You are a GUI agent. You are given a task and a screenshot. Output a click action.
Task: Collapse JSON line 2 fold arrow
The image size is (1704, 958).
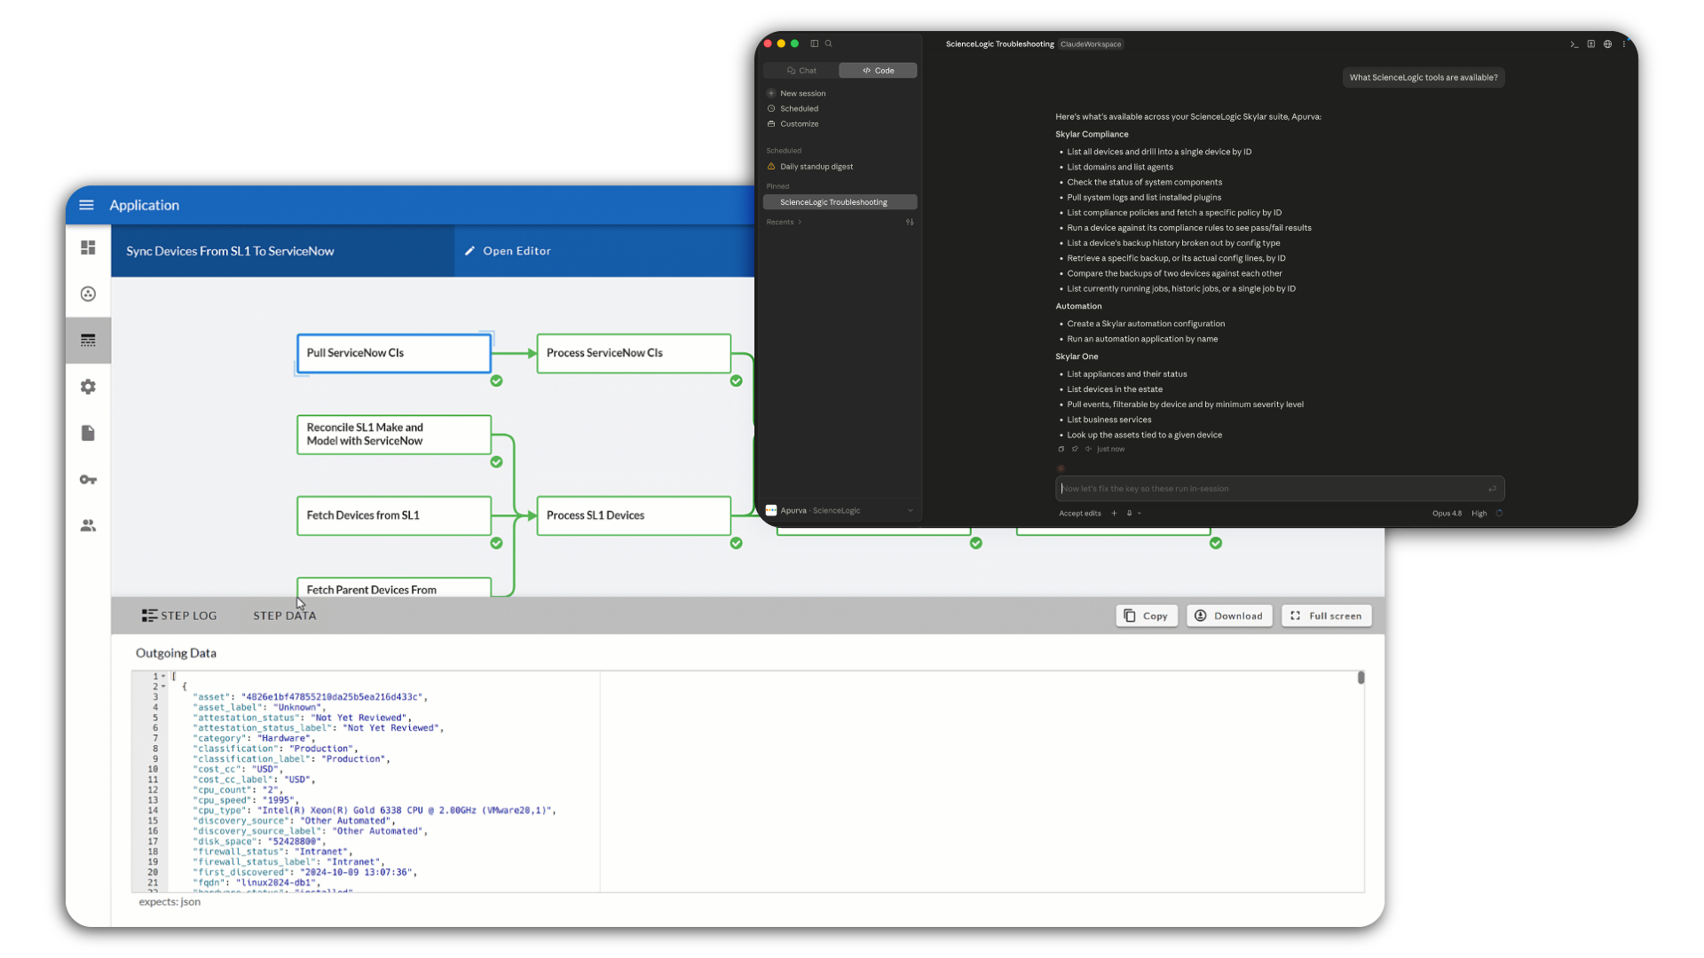point(163,687)
